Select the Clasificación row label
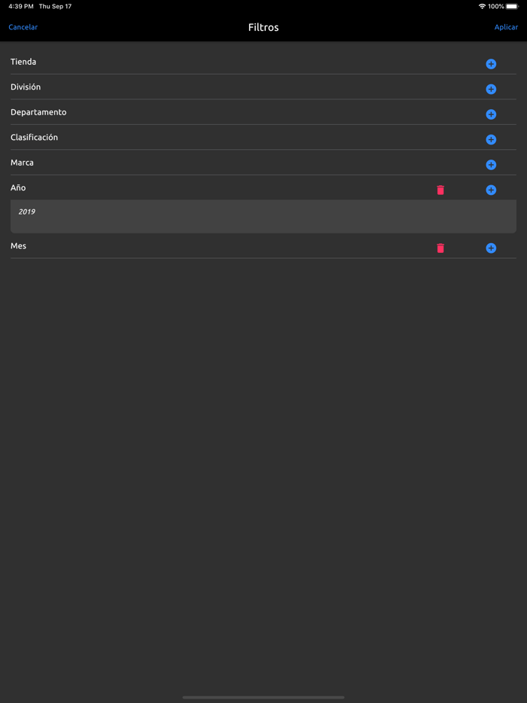 click(34, 137)
